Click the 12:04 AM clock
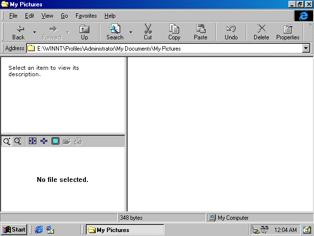This screenshot has width=314, height=236. (286, 230)
